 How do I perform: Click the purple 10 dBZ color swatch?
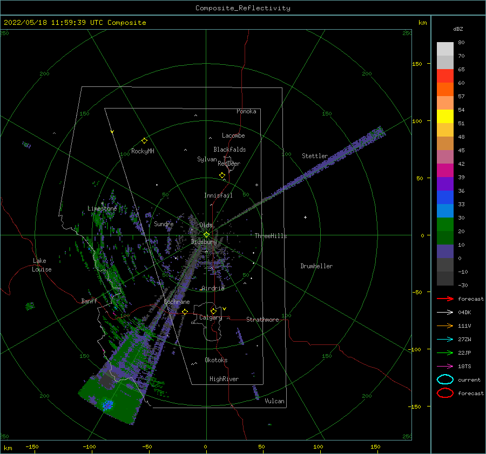445,251
